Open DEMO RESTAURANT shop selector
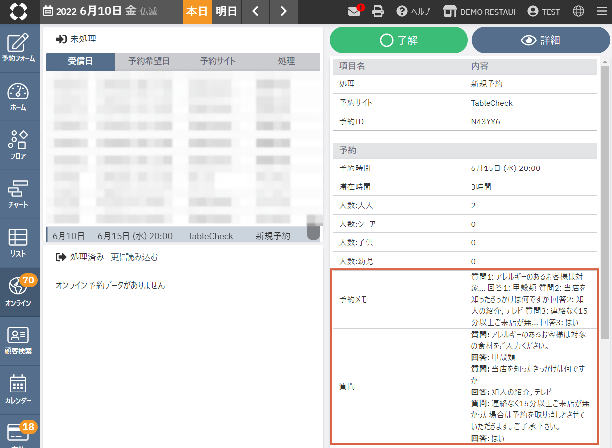 pos(479,12)
